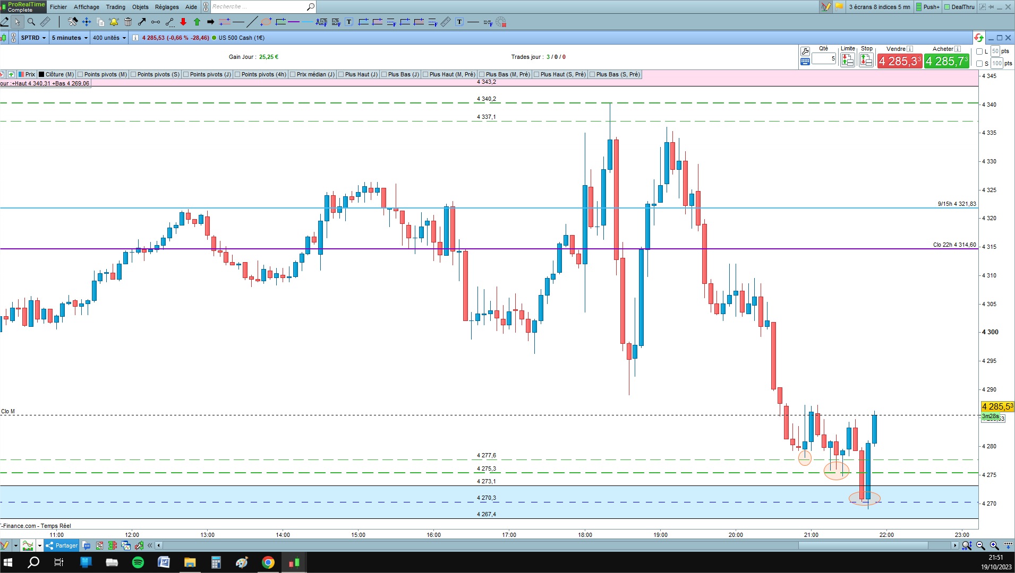Click the Limite order icon

tap(848, 60)
